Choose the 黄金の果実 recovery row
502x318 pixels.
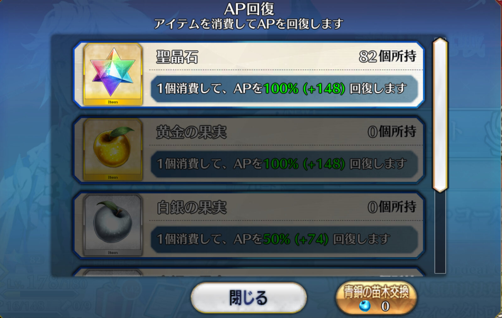point(249,150)
